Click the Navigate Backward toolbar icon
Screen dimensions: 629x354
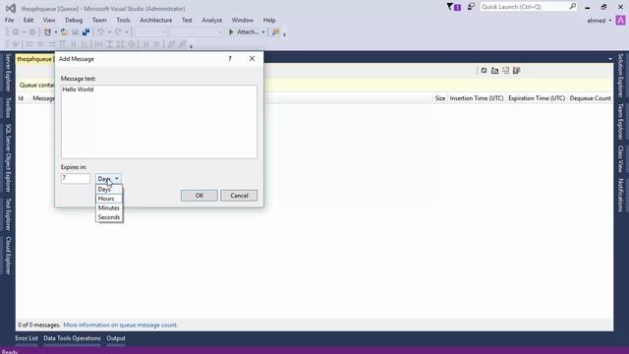point(16,32)
